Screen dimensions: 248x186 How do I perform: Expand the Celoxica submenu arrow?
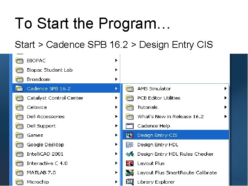click(x=116, y=107)
